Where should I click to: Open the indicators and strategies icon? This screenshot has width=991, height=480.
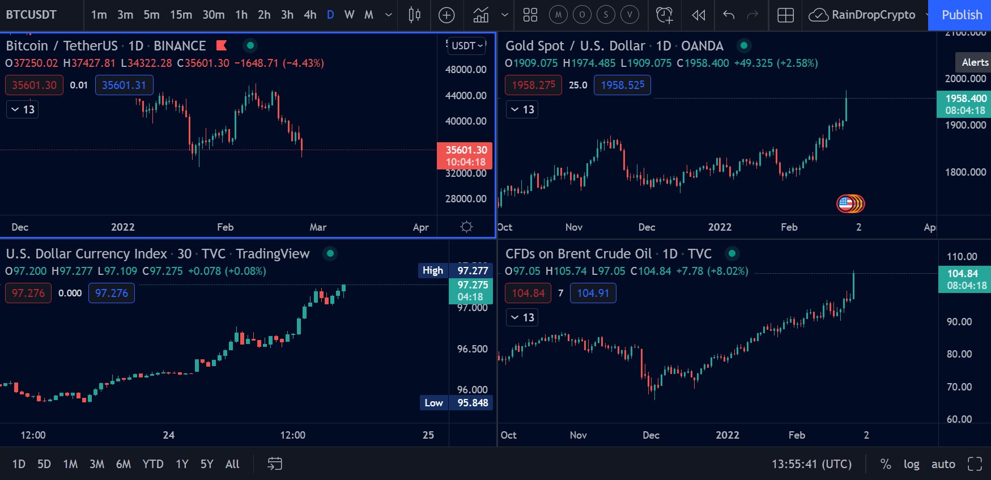point(481,15)
